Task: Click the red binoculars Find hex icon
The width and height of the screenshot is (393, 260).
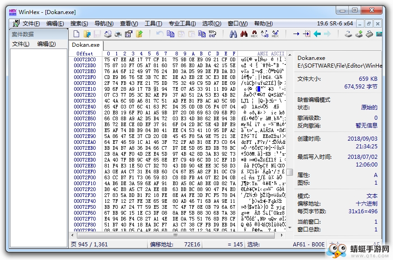Action: pos(244,34)
